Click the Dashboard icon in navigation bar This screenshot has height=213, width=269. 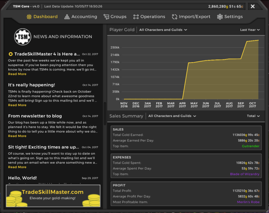click(x=29, y=17)
